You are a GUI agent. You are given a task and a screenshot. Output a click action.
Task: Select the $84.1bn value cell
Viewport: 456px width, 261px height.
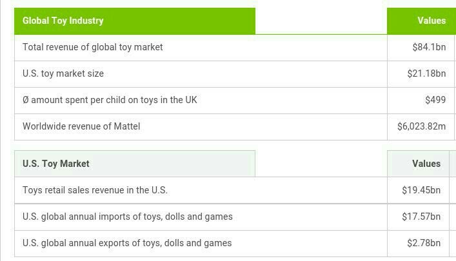(x=421, y=48)
